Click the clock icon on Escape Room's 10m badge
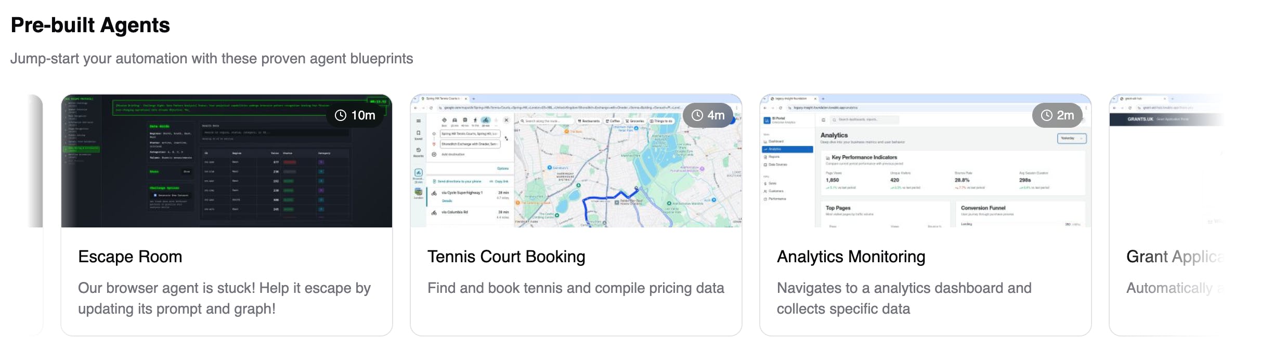Viewport: 1273px width, 350px height. click(x=341, y=115)
